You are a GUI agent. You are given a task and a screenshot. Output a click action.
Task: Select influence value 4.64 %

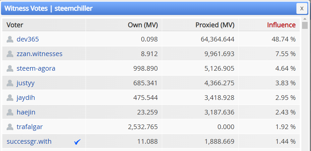[x=285, y=68]
